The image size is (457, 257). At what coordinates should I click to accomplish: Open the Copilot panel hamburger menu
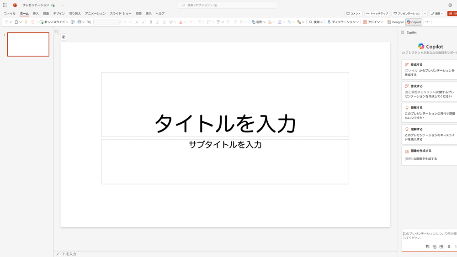(x=403, y=32)
